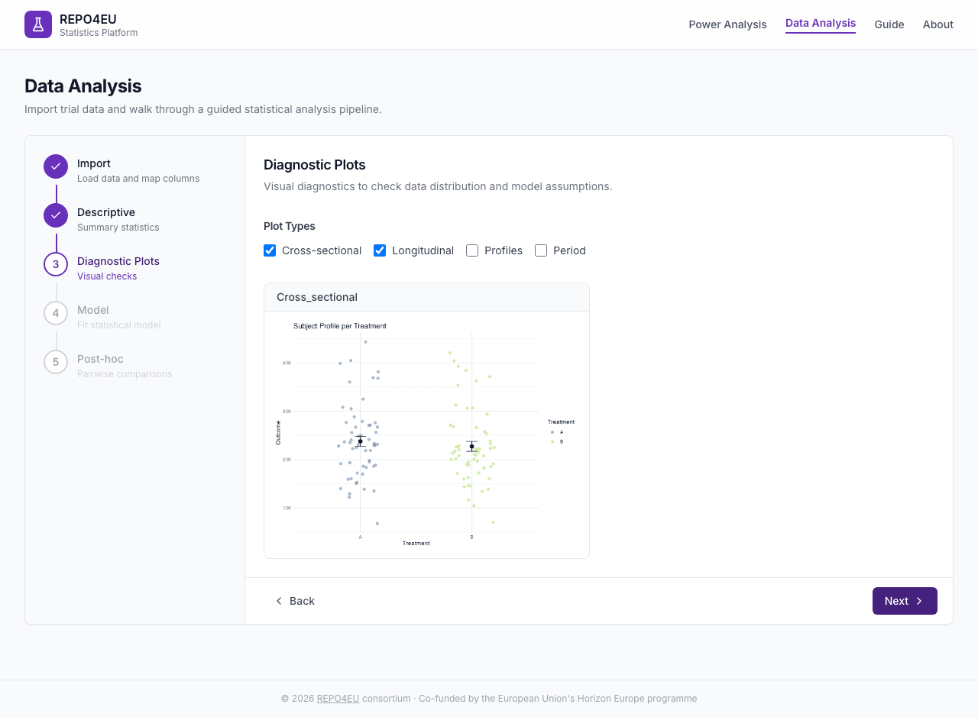Click the step 5 Post-hoc circle
Viewport: 978px width, 717px height.
(56, 362)
